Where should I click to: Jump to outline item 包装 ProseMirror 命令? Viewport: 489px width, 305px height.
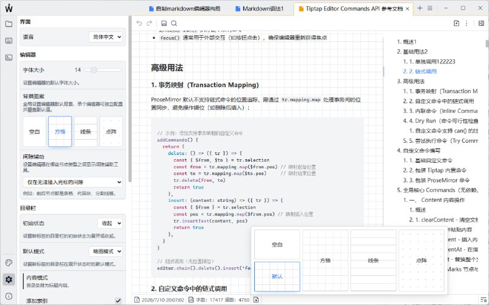pyautogui.click(x=436, y=180)
